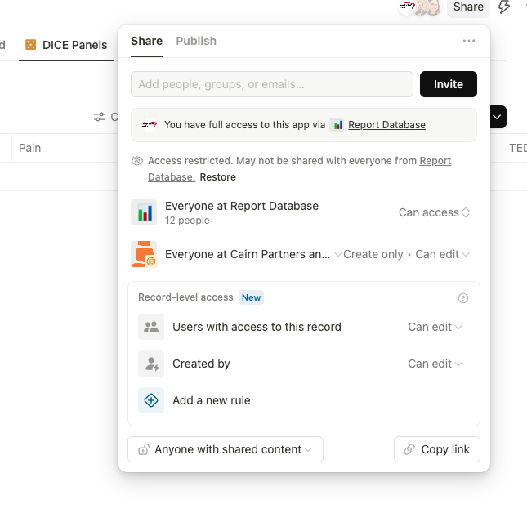Image resolution: width=527 pixels, height=513 pixels.
Task: Open the three-dot more options menu
Action: (468, 41)
